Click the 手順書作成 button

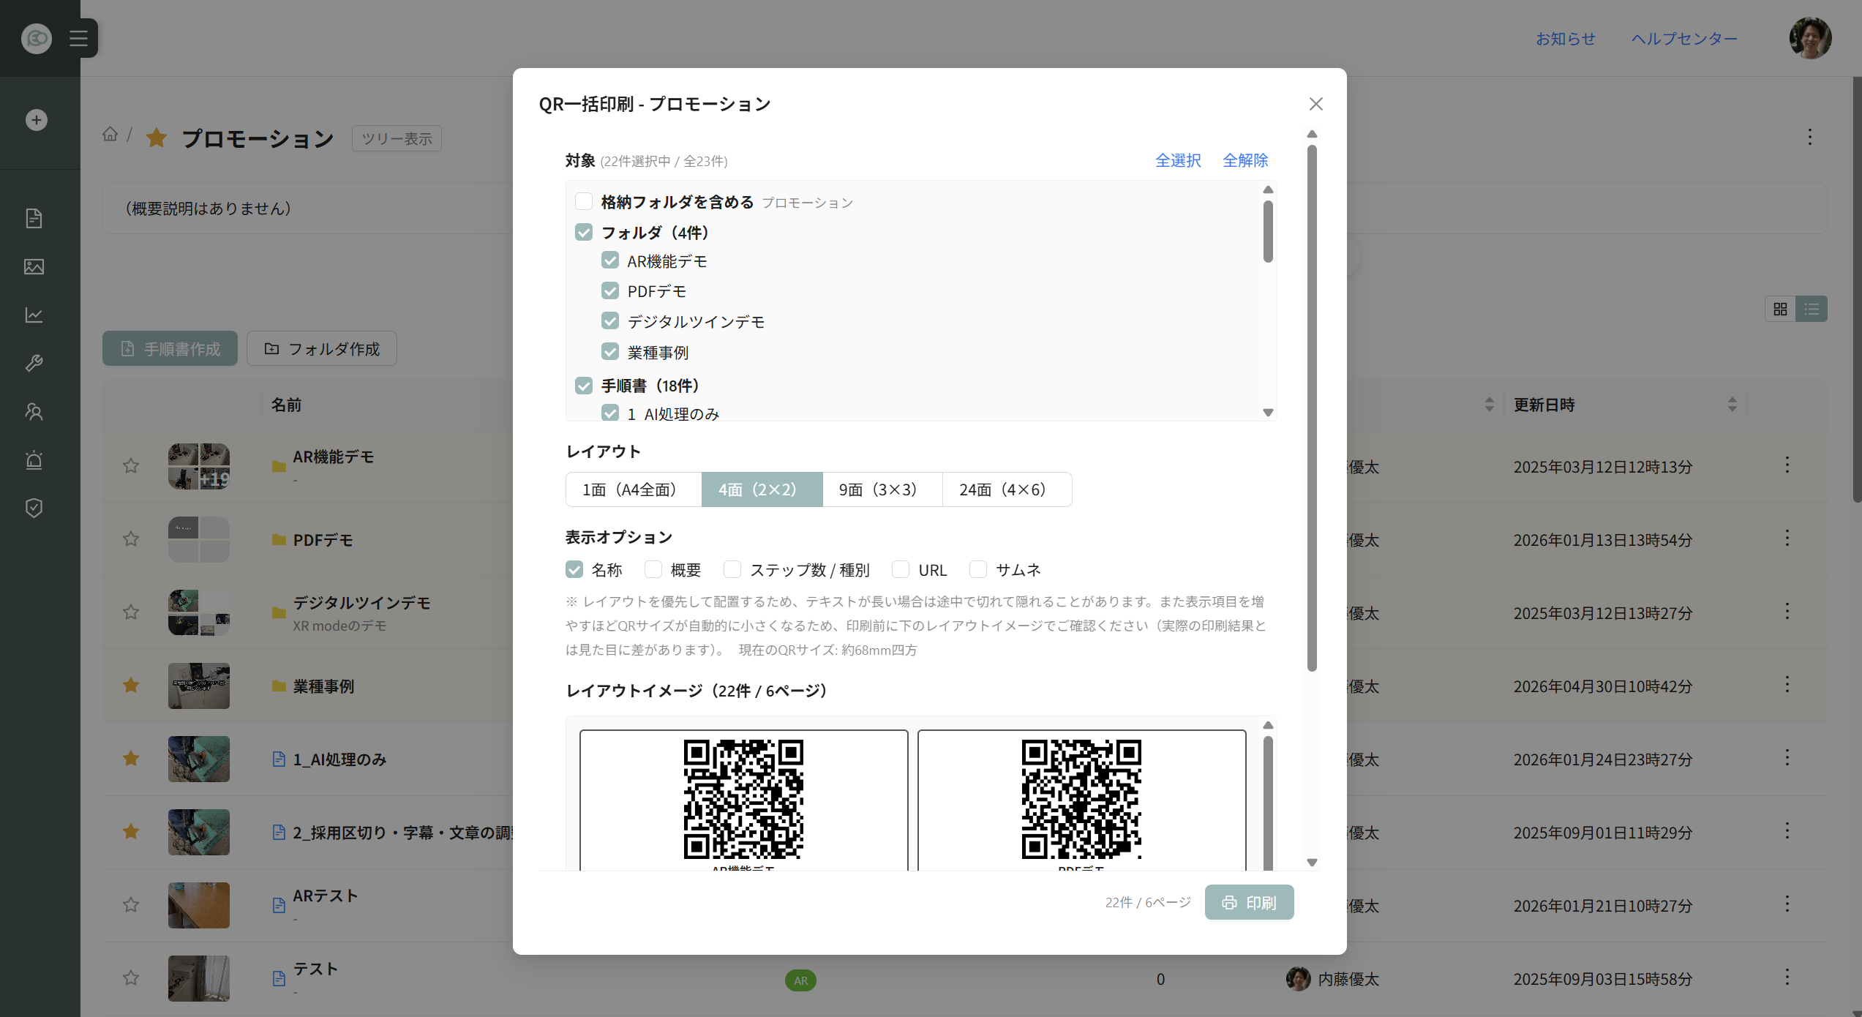(x=170, y=348)
